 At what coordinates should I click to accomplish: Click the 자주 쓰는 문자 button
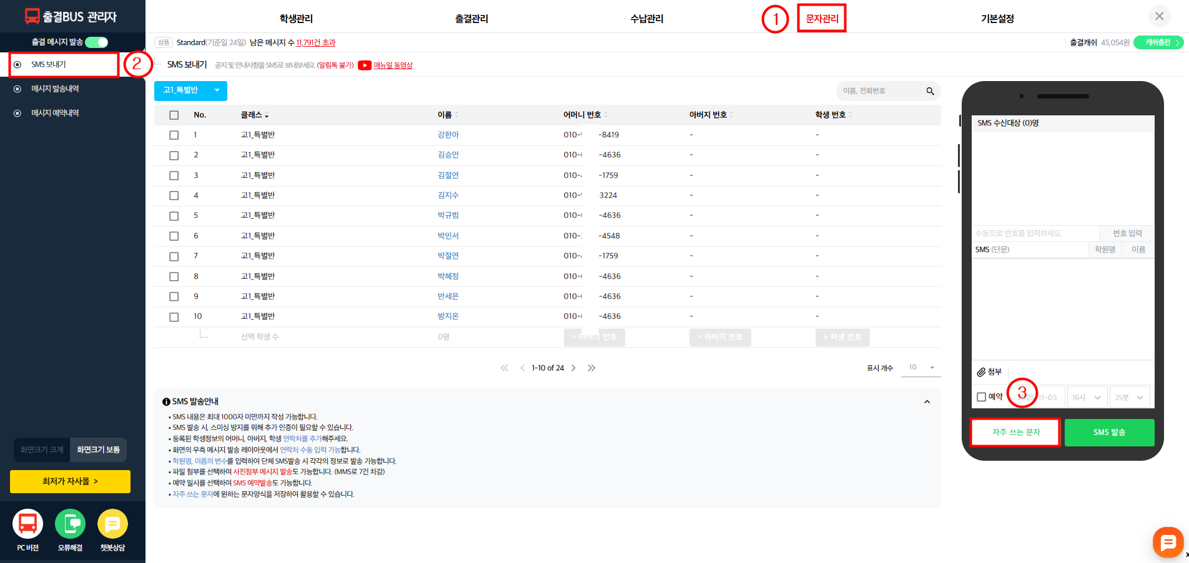pyautogui.click(x=1015, y=432)
